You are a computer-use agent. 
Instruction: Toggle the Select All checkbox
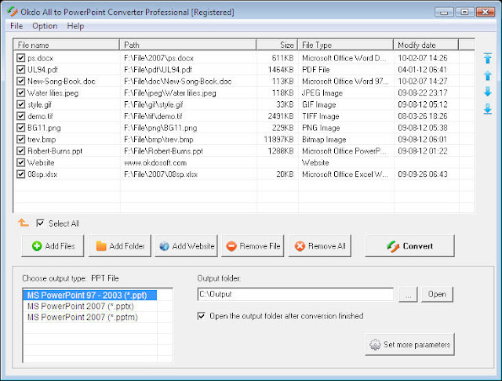40,223
